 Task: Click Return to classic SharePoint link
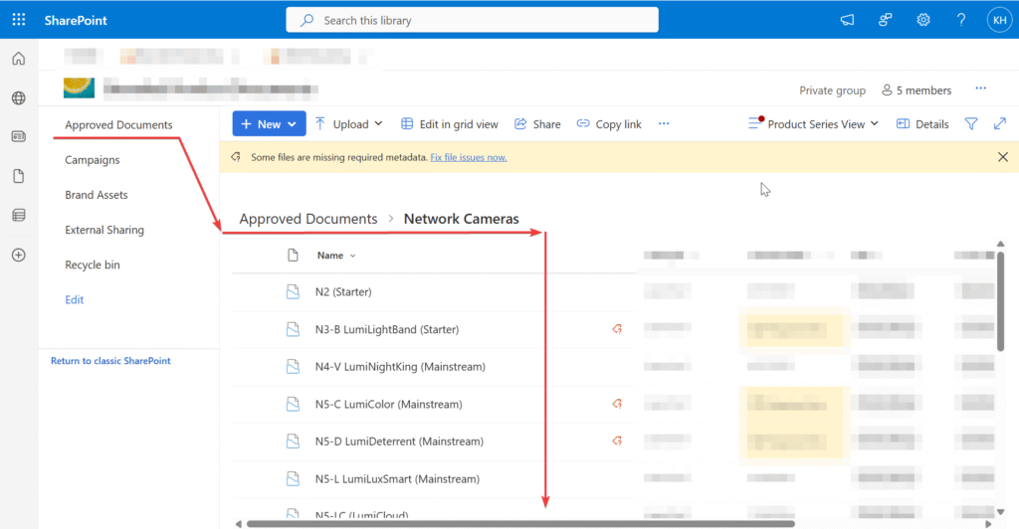[110, 361]
